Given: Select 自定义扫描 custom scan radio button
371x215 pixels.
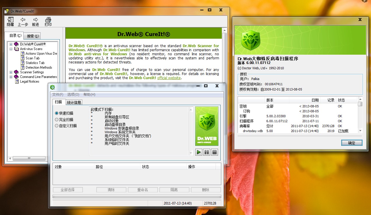Looking at the screenshot, I should pos(57,126).
